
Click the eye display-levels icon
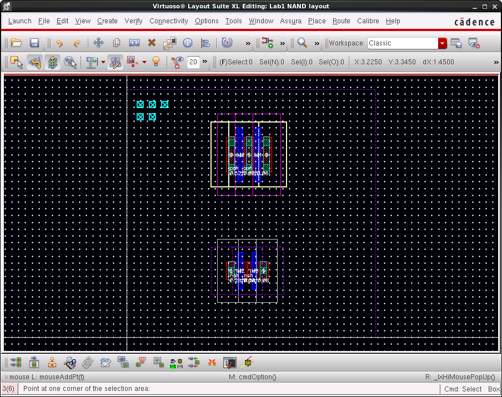177,62
